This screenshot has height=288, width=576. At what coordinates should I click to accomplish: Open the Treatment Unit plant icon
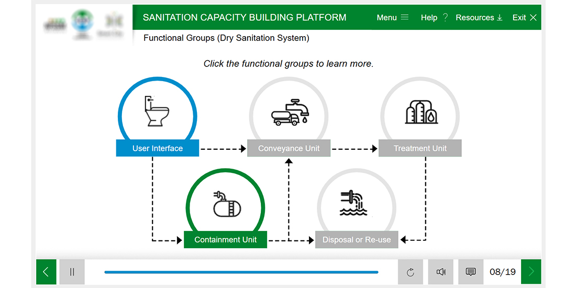421,112
